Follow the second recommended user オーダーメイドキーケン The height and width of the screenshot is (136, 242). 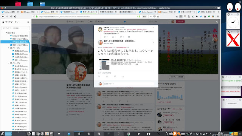(x=168, y=123)
